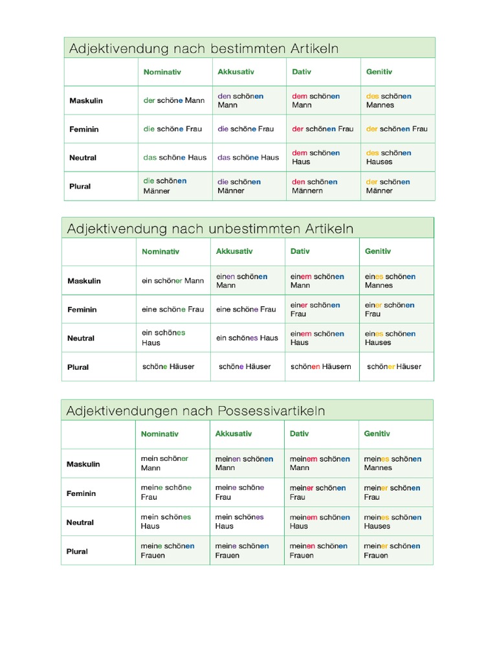The width and height of the screenshot is (497, 663).
Task: Select the Neutral row label in the bestimmten Artikeln table
Action: [x=83, y=158]
